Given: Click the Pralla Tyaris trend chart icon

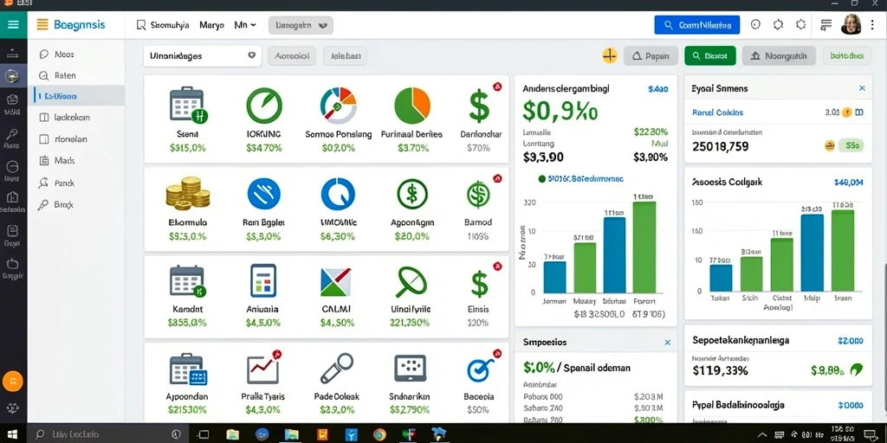Looking at the screenshot, I should pyautogui.click(x=263, y=369).
